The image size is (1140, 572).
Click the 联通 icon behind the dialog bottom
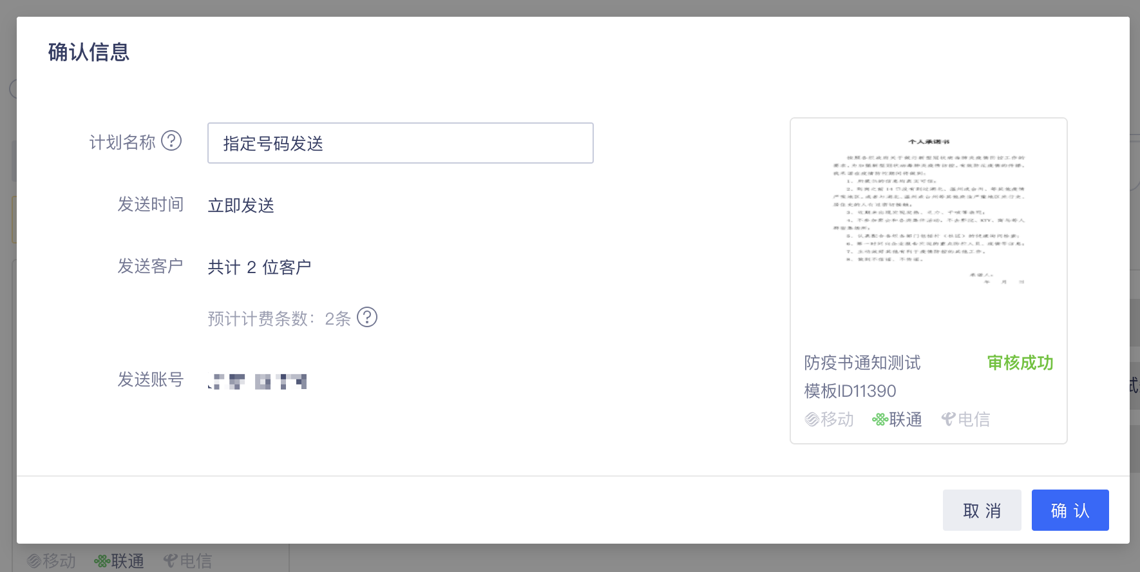102,561
